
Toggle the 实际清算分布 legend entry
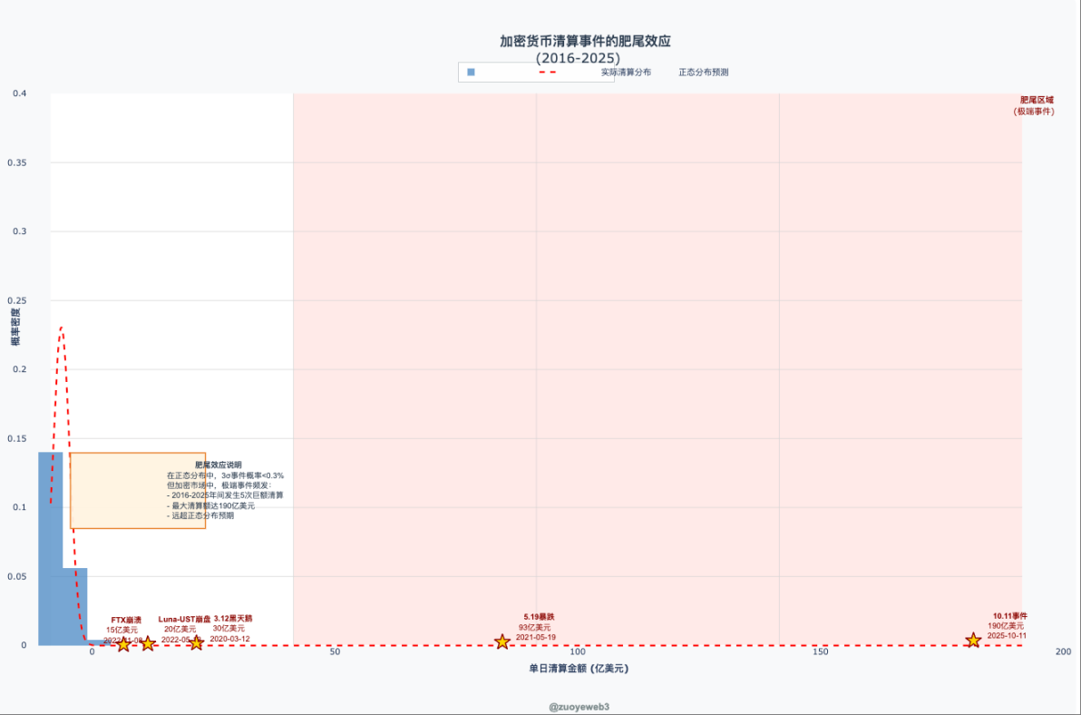(x=620, y=72)
